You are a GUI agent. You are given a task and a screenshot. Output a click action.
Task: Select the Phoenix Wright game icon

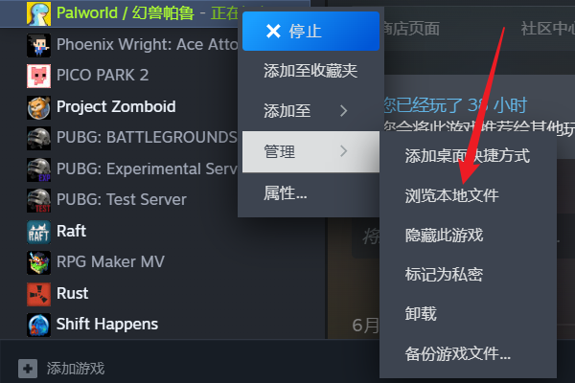tap(38, 45)
